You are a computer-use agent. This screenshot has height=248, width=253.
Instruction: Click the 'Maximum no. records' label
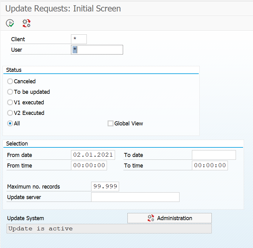(33, 187)
